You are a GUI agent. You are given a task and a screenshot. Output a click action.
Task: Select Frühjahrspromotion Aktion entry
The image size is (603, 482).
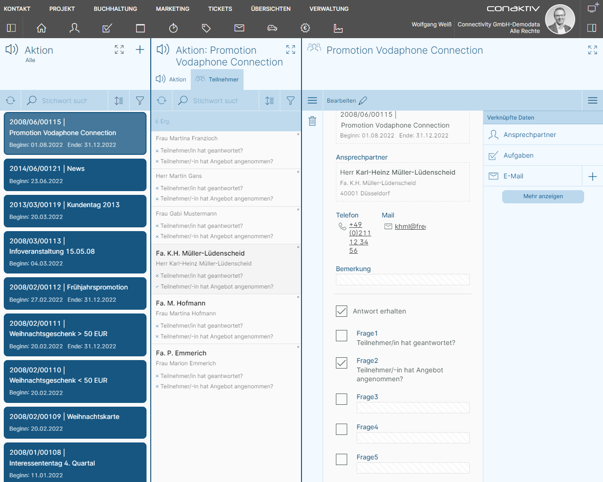75,293
